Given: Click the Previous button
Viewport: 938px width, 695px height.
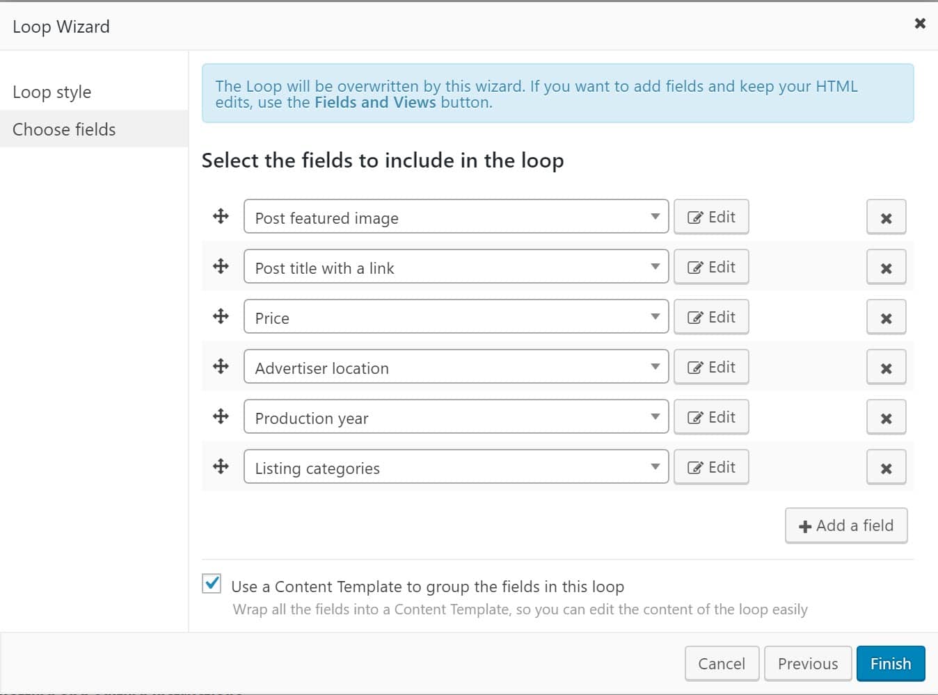Looking at the screenshot, I should click(807, 663).
